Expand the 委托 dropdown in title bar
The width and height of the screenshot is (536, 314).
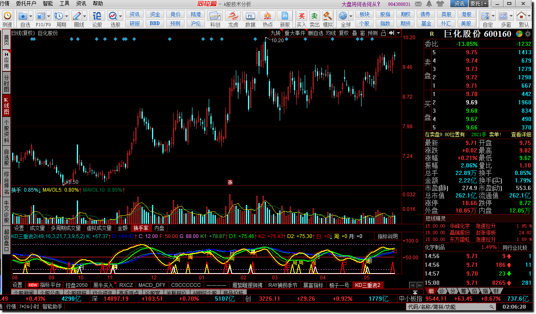(x=485, y=4)
